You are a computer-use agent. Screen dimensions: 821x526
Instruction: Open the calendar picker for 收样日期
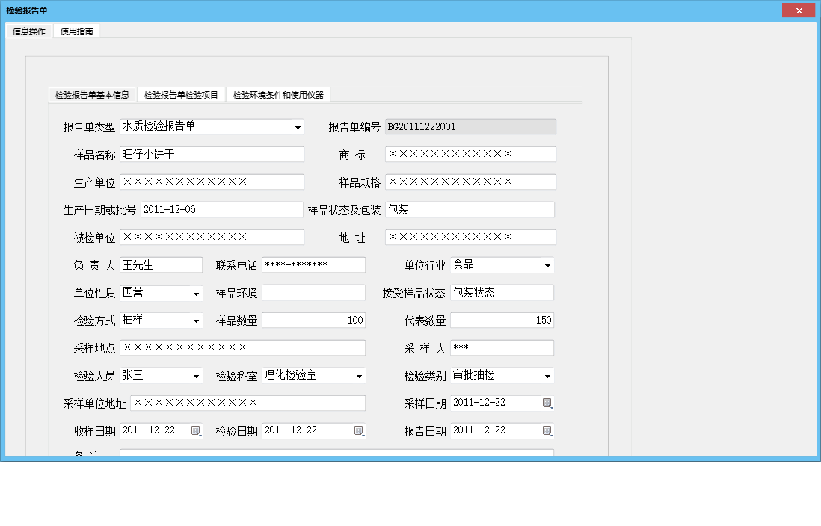(x=197, y=430)
